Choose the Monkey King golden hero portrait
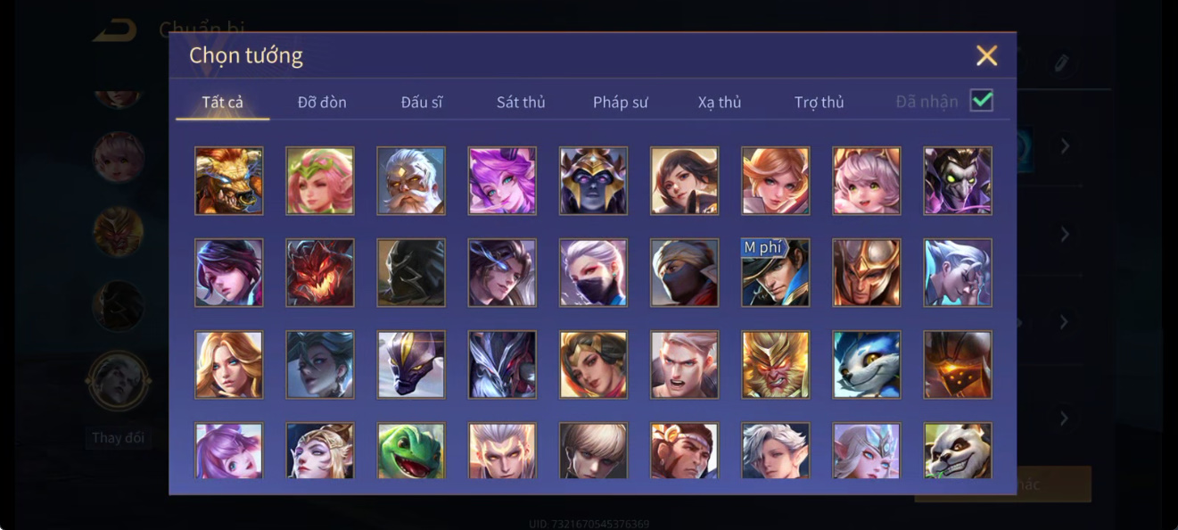The width and height of the screenshot is (1178, 530). tap(776, 364)
